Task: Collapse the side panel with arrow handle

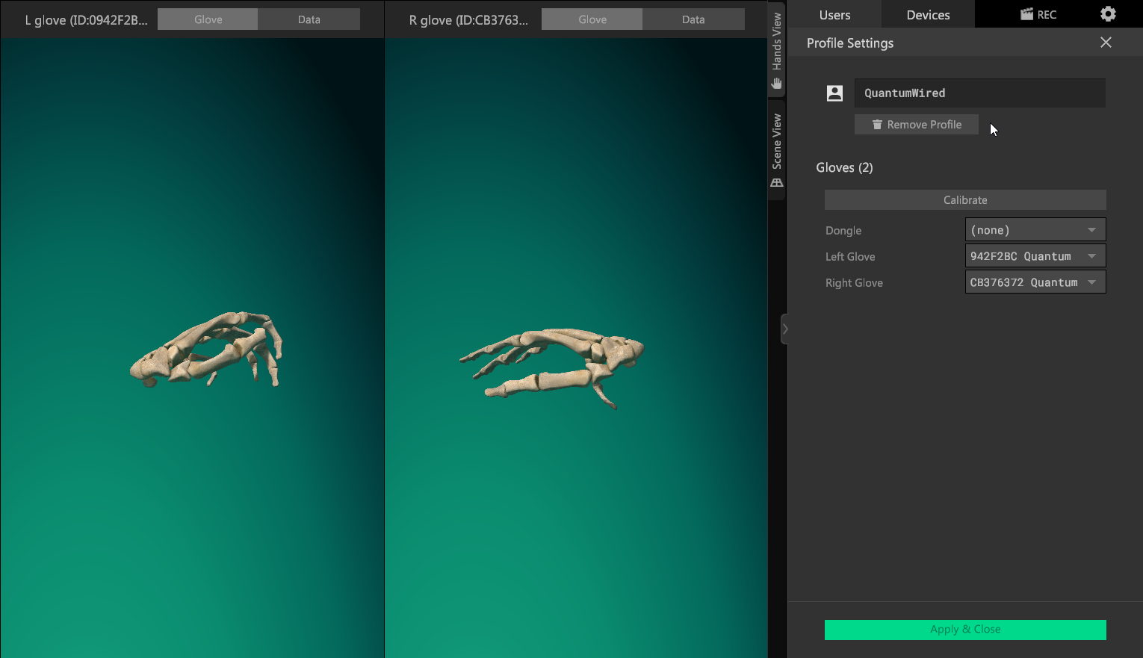Action: click(784, 329)
